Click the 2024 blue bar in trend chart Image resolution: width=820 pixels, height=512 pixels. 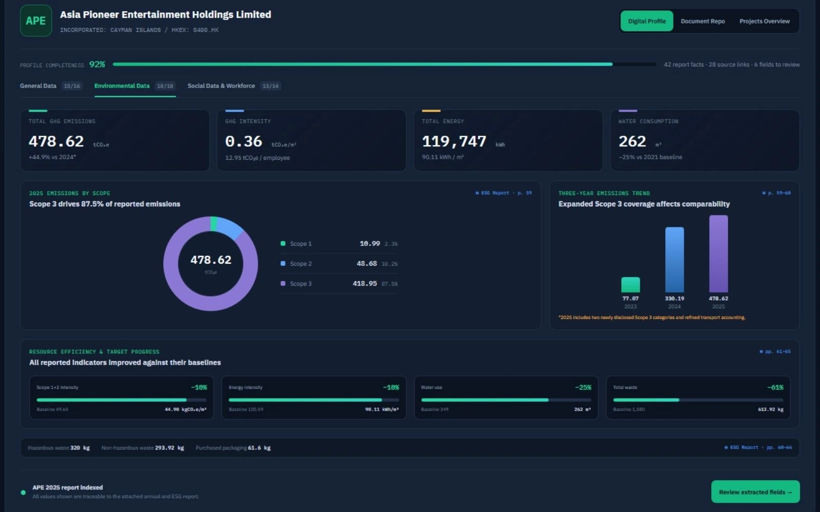674,260
